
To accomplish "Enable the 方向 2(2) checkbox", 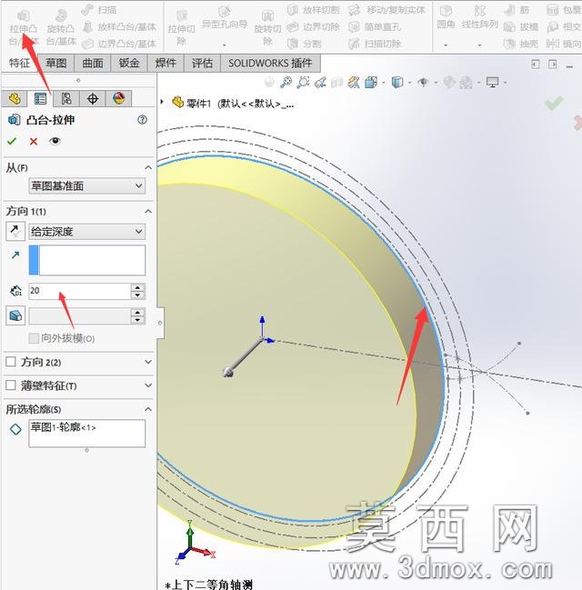I will click(11, 362).
